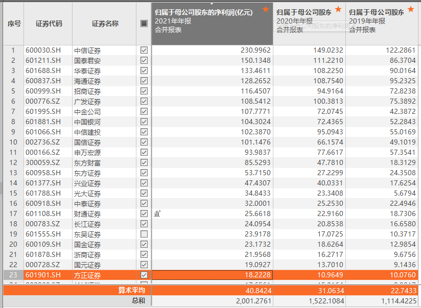This screenshot has width=421, height=308.
Task: Select row number 8 in 序号 column
Action: coord(13,122)
